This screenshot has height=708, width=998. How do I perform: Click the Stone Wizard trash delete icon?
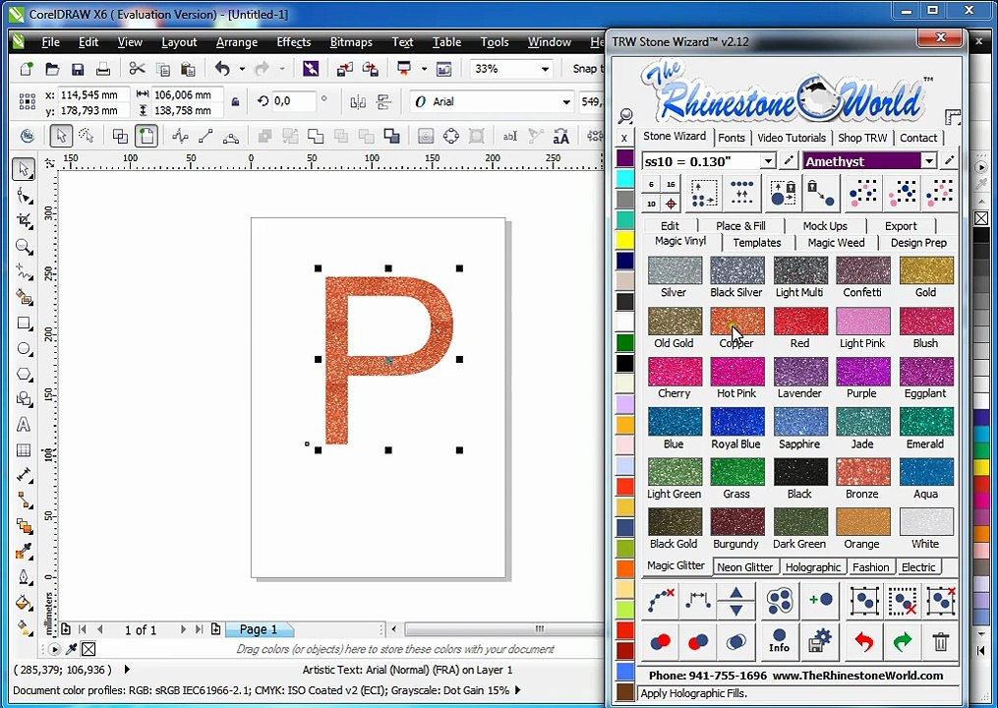pos(941,641)
